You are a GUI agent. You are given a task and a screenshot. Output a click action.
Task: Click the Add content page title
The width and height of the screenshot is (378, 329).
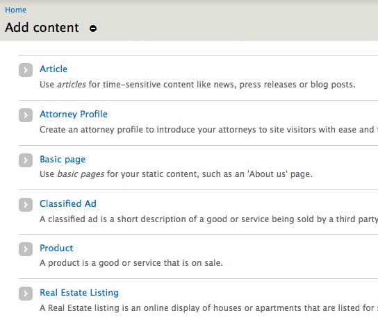pos(42,28)
